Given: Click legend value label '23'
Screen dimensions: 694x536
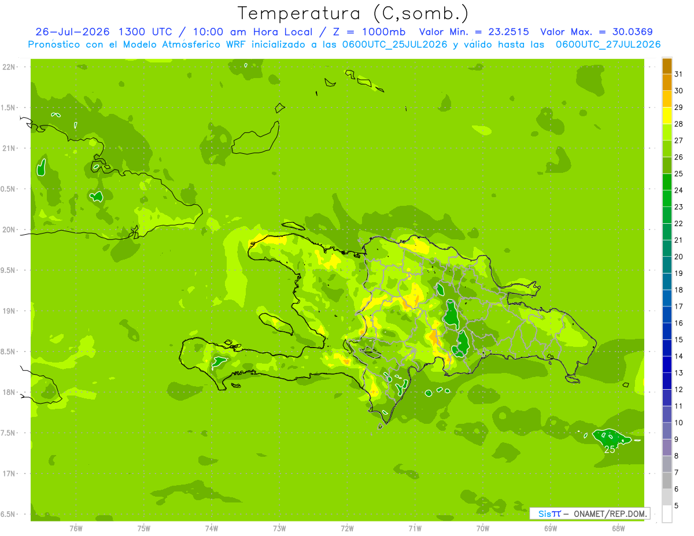Looking at the screenshot, I should (x=678, y=206).
